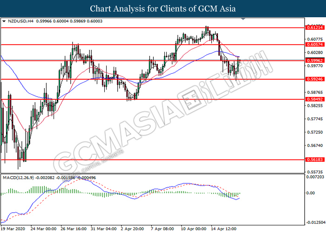The height and width of the screenshot is (233, 326).
Task: Click the 0.007203 MACD scale value
Action: 315,177
